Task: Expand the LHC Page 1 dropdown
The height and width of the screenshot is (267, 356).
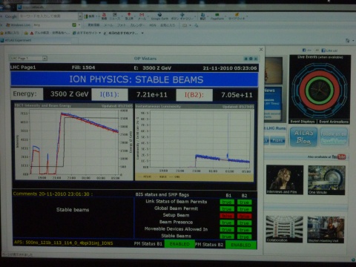Action: (44, 59)
